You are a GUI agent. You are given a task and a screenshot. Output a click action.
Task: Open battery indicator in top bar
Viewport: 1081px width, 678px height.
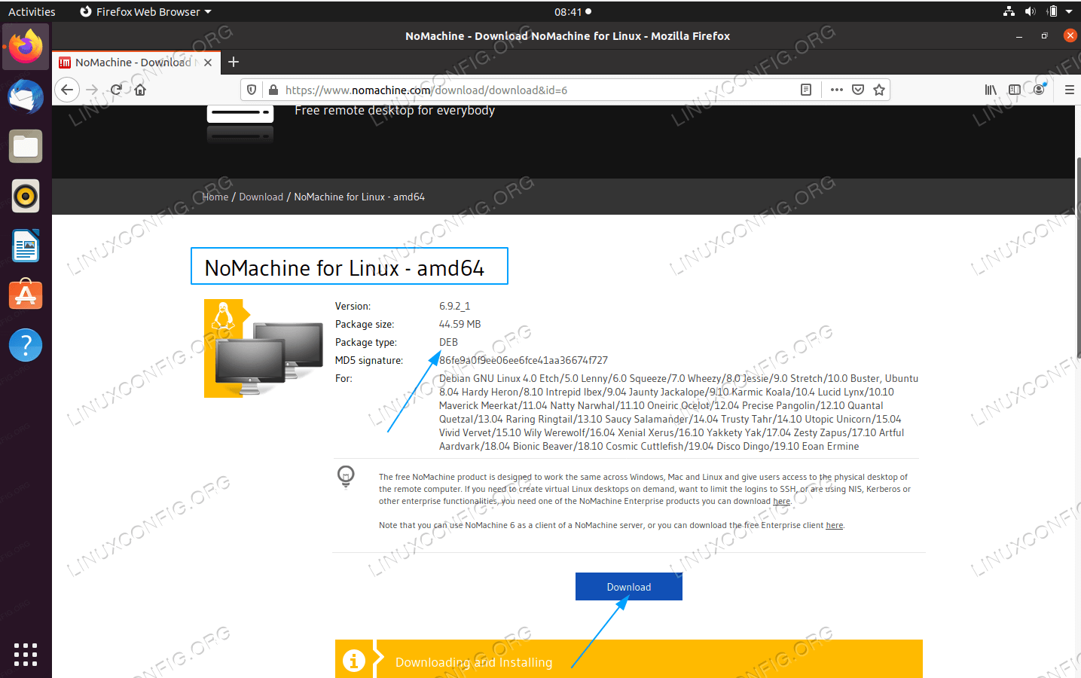(x=1052, y=11)
